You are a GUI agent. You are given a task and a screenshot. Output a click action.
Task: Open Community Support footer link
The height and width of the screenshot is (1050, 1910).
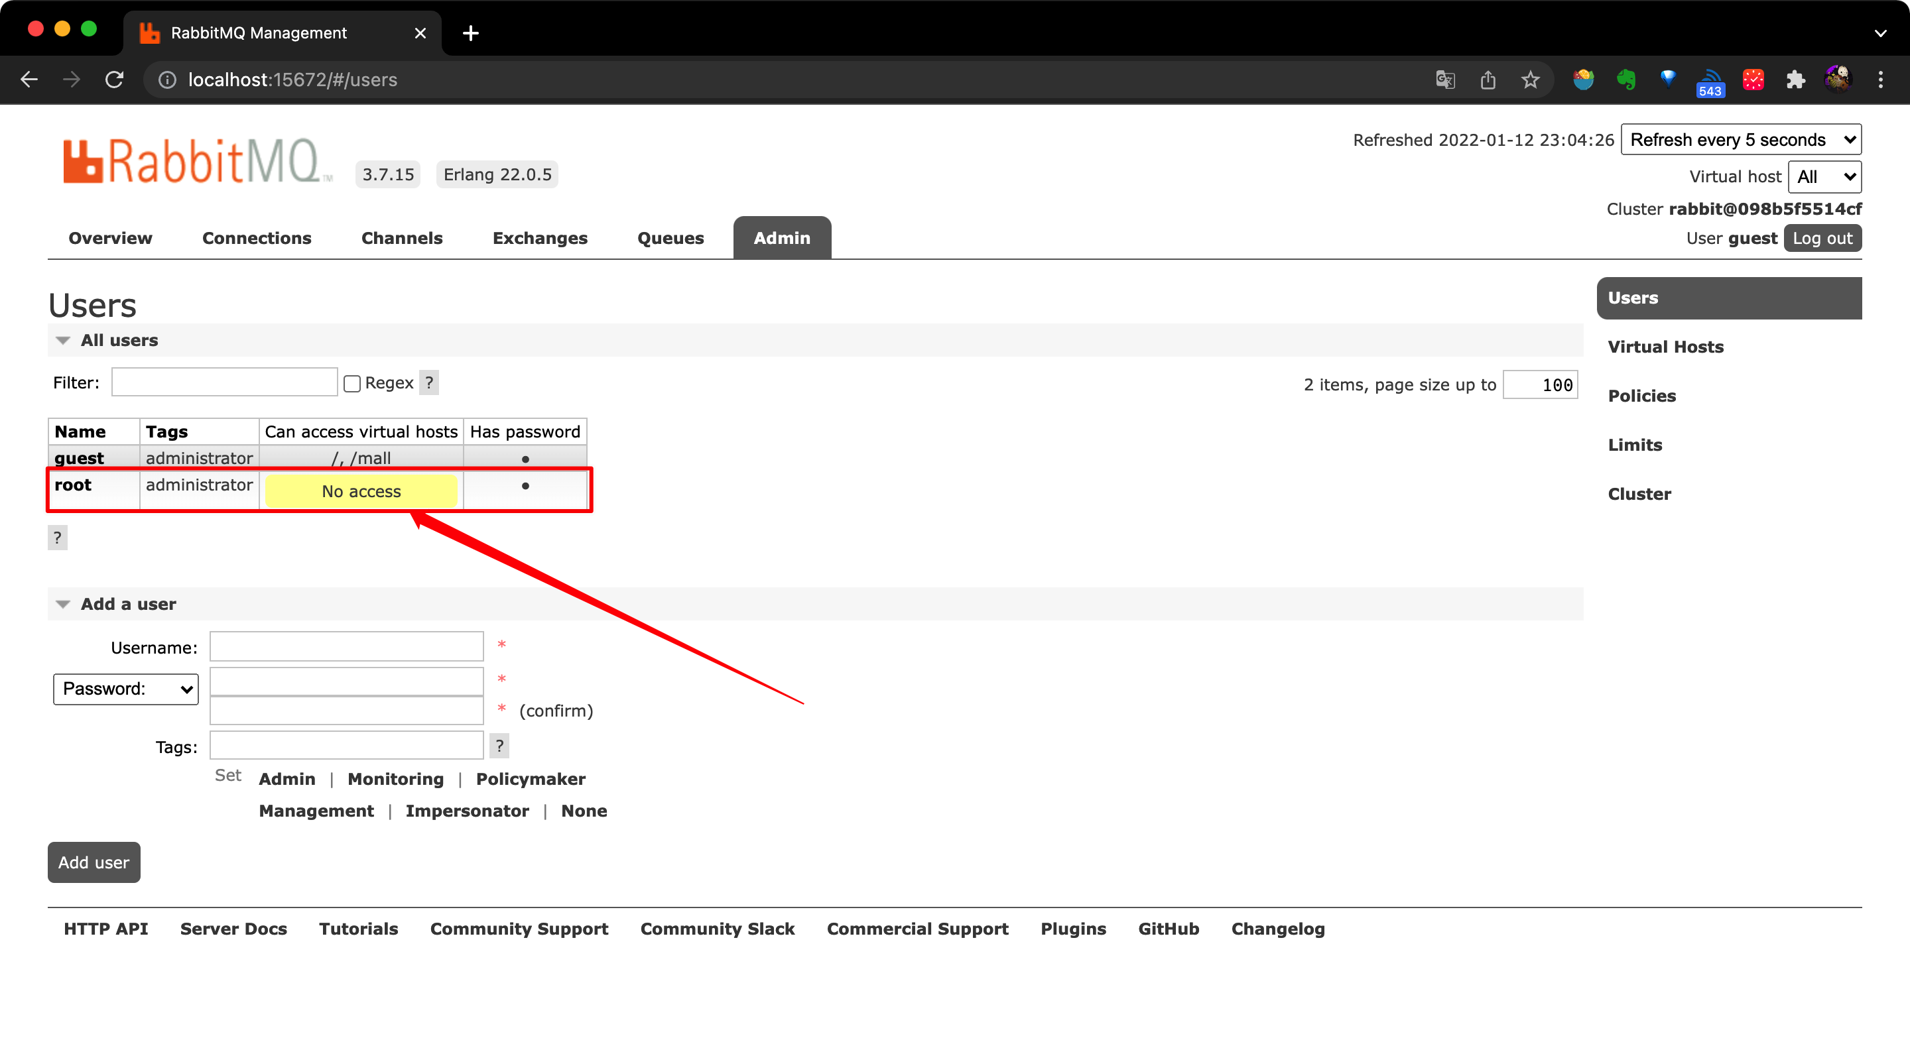(519, 929)
